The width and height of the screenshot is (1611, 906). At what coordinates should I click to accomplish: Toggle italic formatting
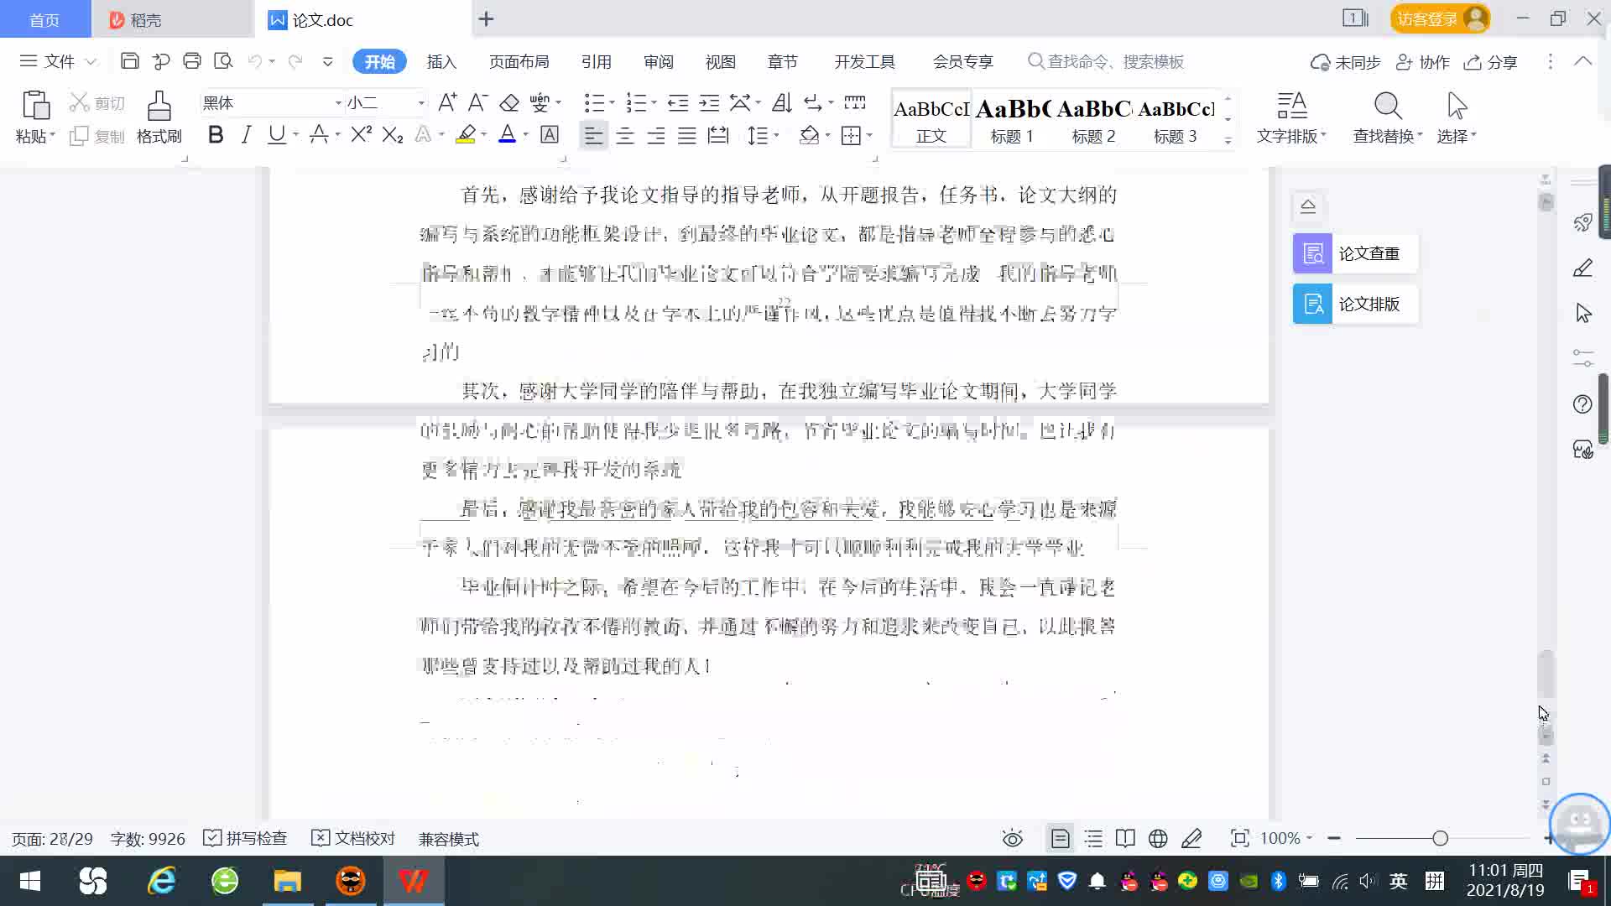pos(246,135)
